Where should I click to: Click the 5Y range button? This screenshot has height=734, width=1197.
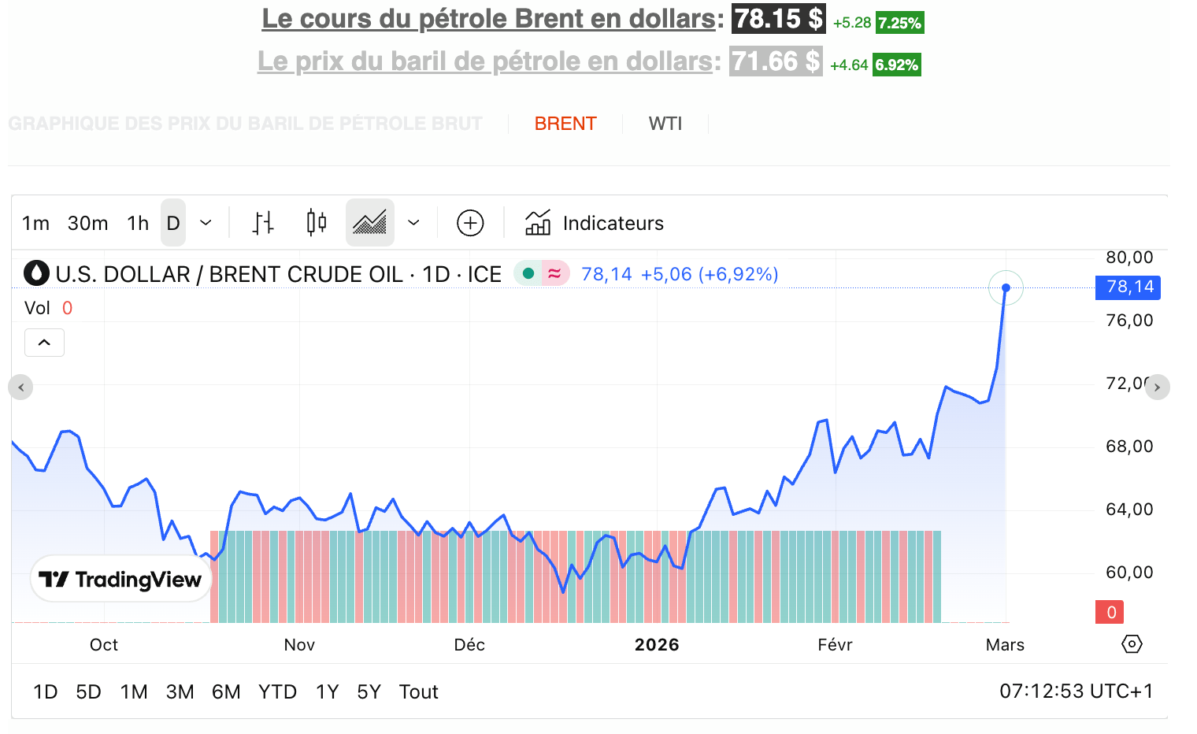pos(369,691)
